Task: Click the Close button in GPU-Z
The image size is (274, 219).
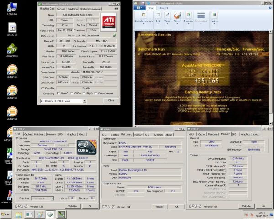Action: point(111,100)
